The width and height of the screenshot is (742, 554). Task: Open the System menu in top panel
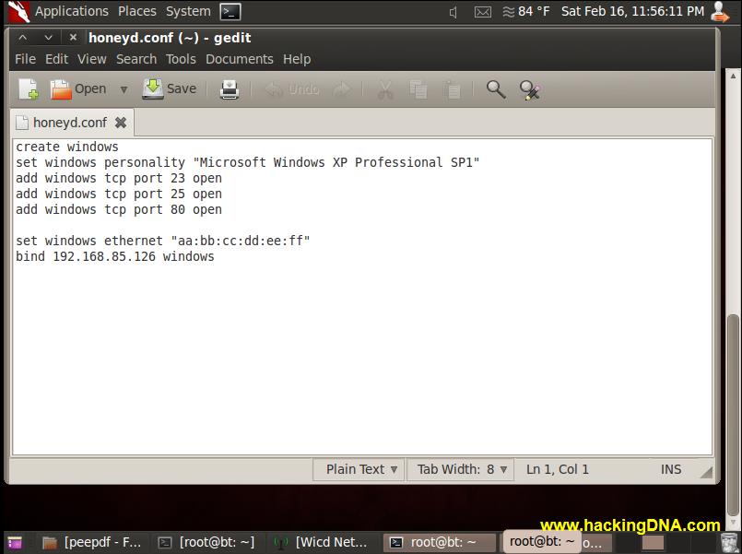click(188, 11)
